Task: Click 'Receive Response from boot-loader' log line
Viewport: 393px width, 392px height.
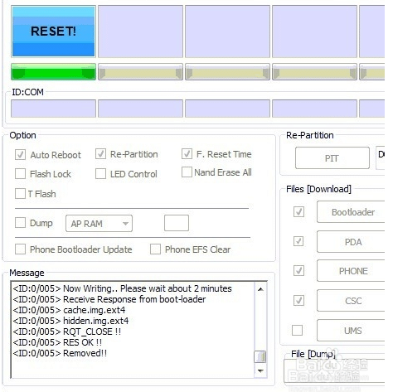Action: (109, 299)
